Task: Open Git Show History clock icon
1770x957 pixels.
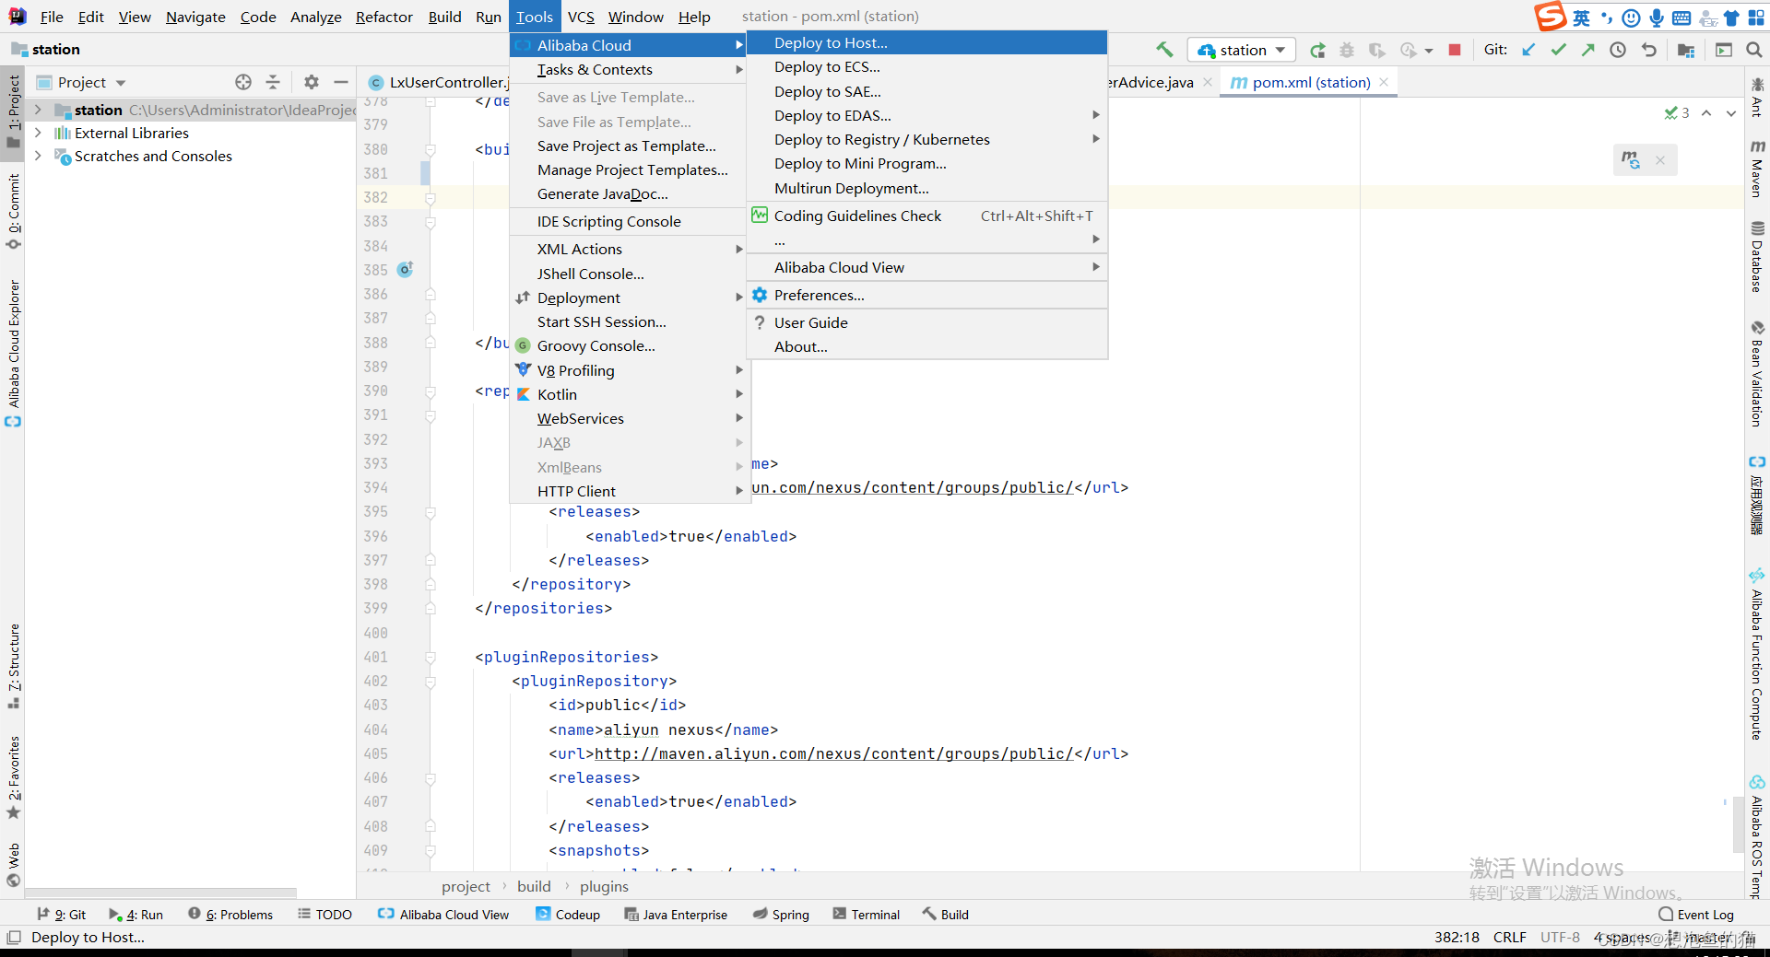Action: [1618, 50]
